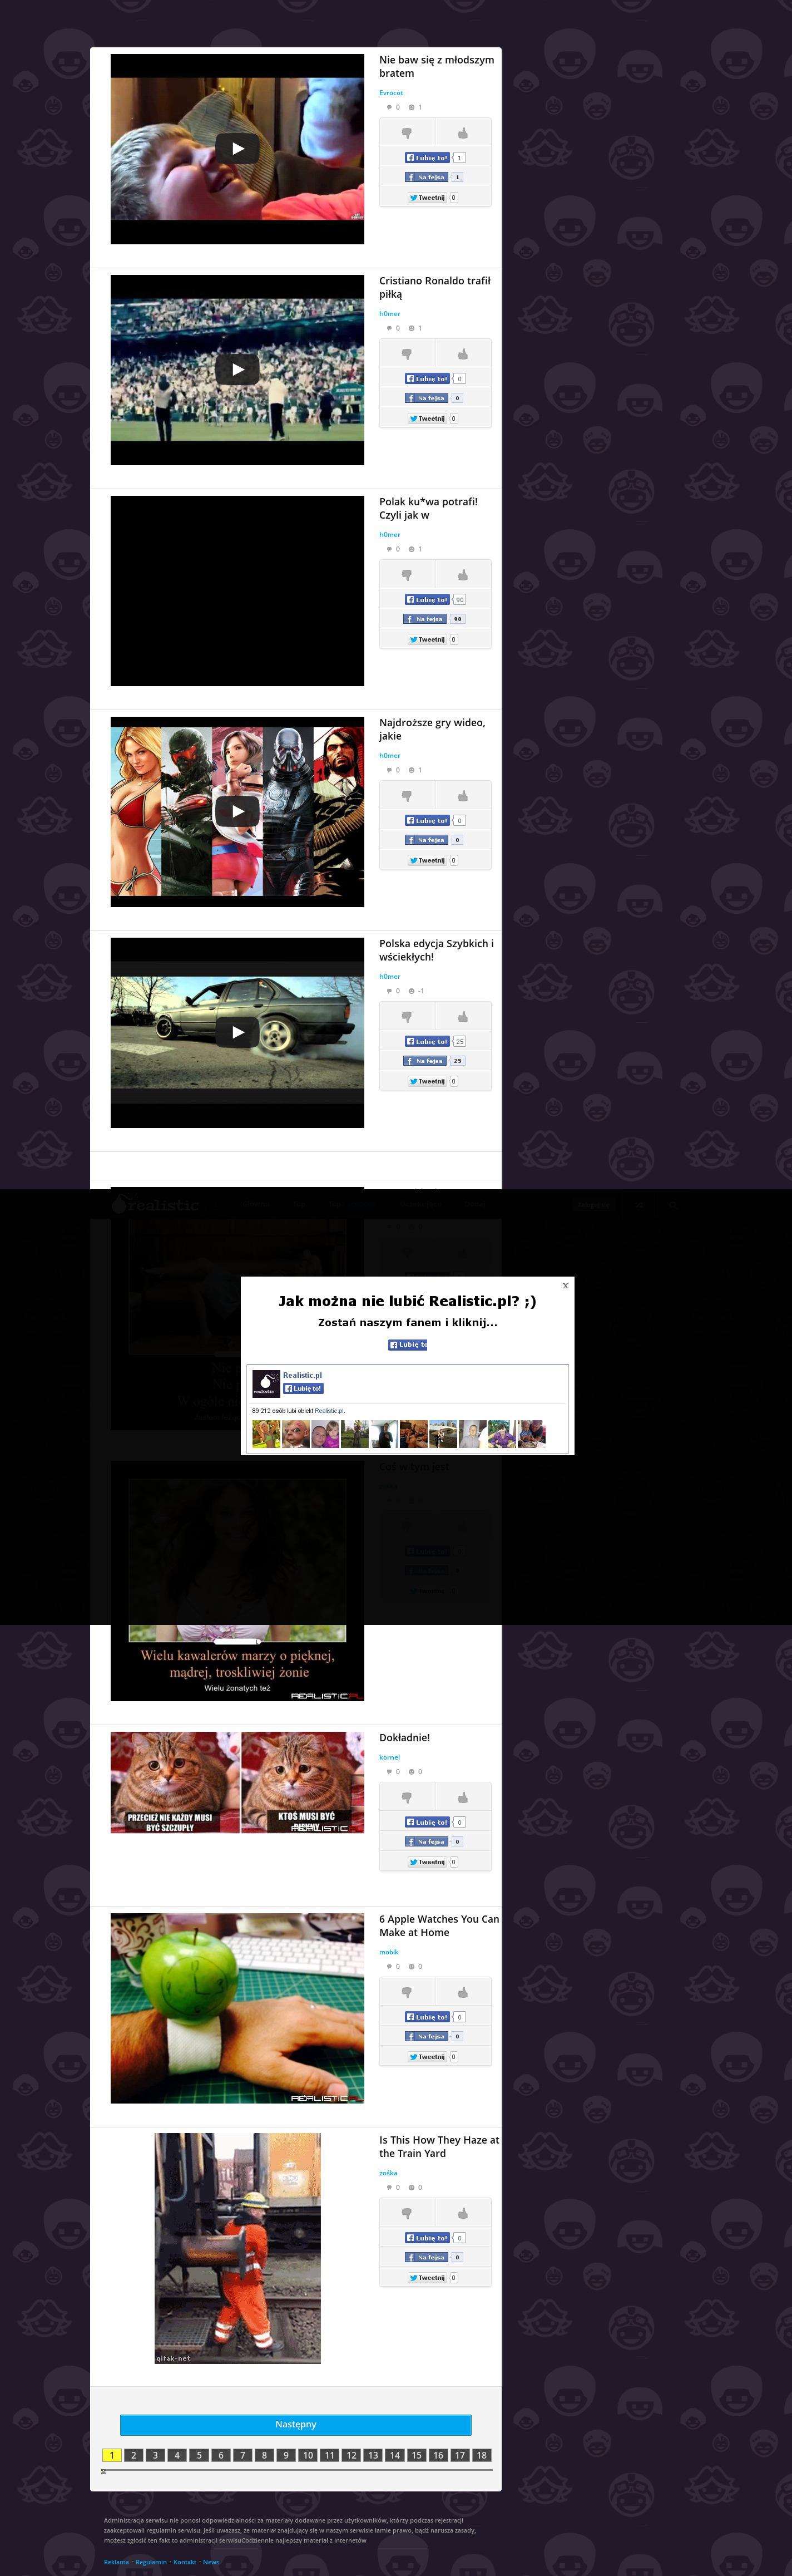This screenshot has height=2576, width=792.
Task: Thumbs down the '6 Apple Watches' post
Action: click(407, 1993)
